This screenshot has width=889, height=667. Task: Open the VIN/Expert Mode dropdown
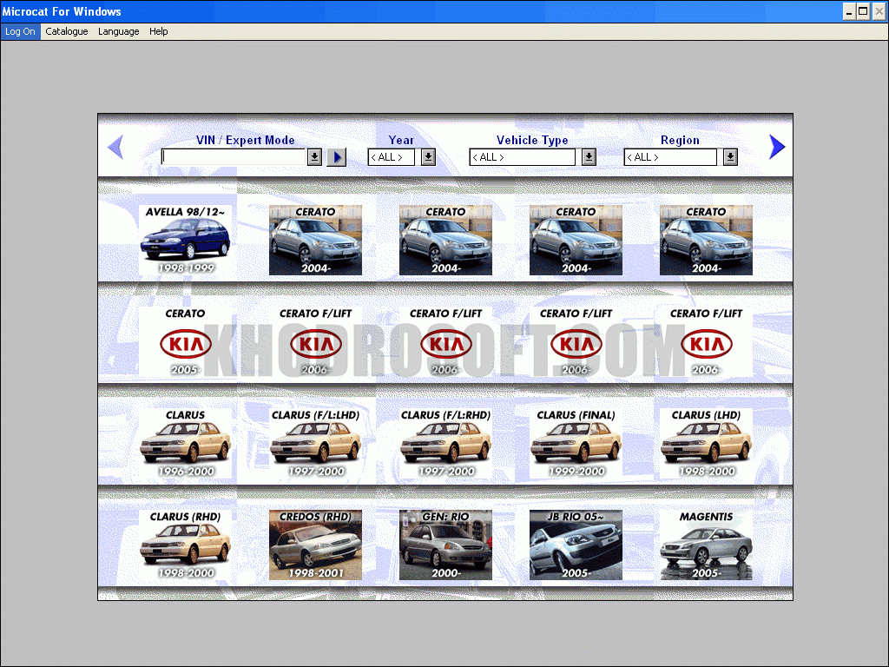point(315,157)
